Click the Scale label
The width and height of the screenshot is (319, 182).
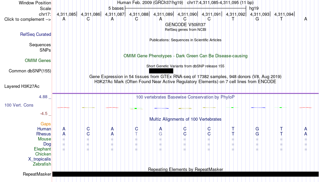(46, 8)
